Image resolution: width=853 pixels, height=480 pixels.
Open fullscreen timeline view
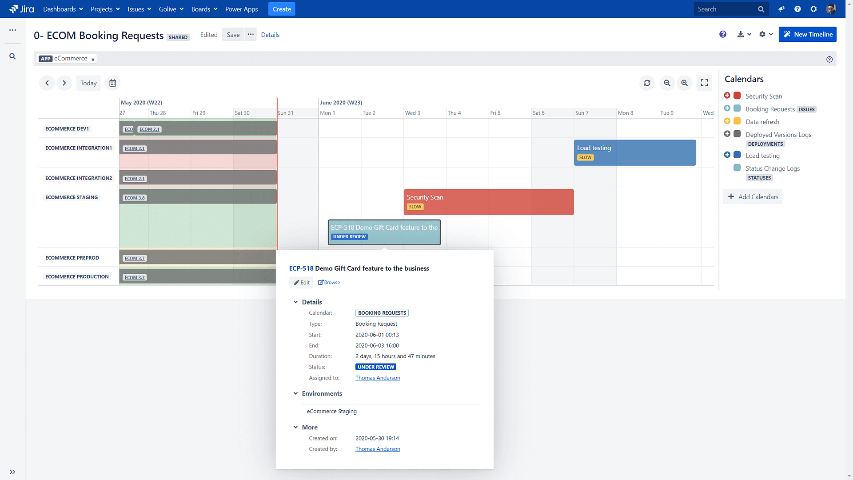tap(704, 83)
